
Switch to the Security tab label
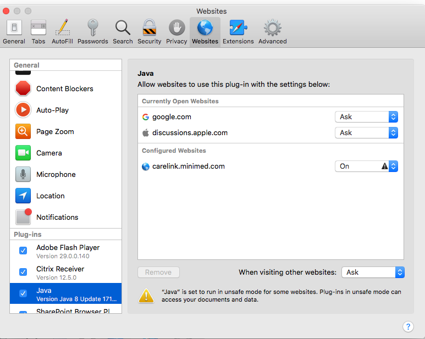coord(150,41)
